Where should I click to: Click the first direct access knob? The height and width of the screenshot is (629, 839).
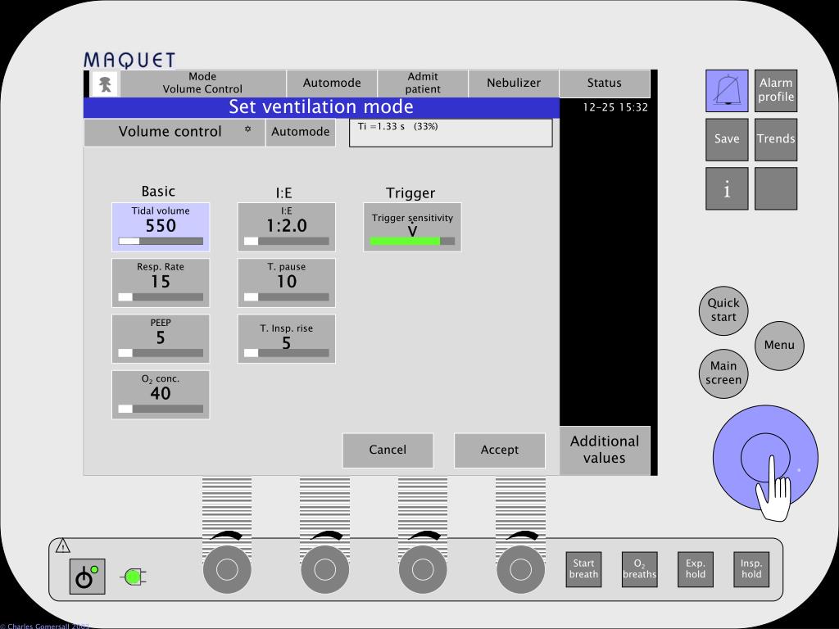coord(227,570)
